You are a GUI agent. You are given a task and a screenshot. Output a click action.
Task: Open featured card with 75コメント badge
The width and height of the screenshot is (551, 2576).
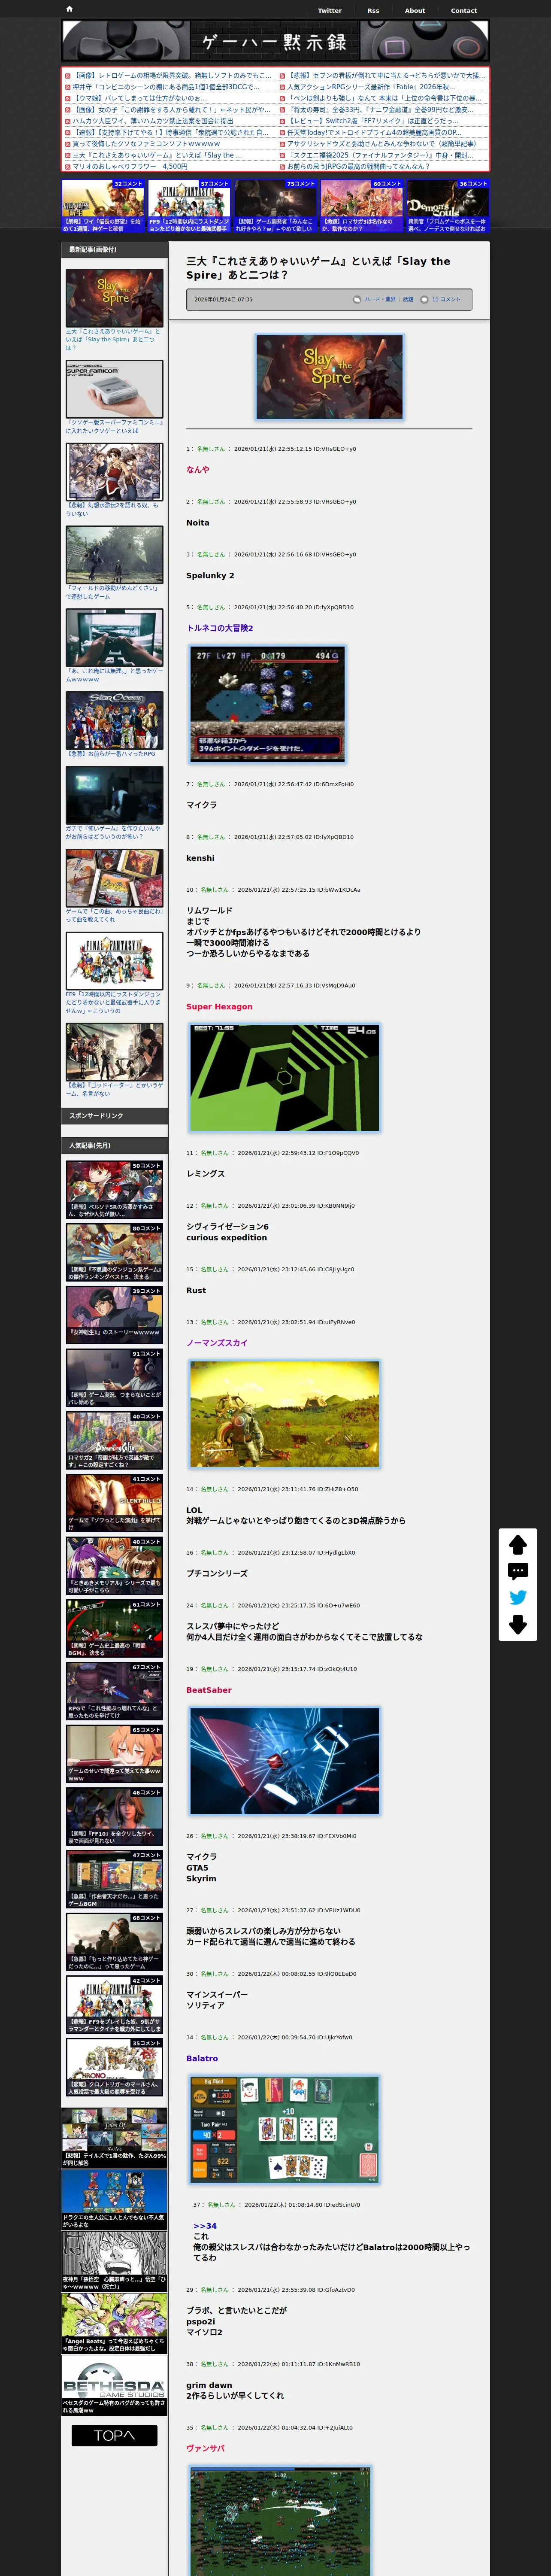coord(275,206)
